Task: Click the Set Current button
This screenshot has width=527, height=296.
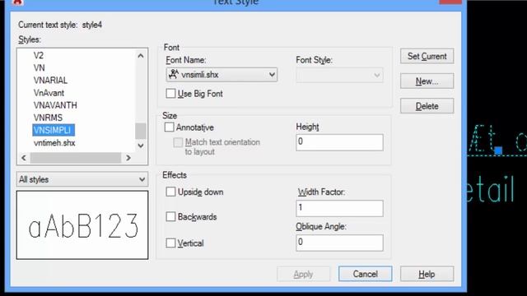Action: click(427, 56)
